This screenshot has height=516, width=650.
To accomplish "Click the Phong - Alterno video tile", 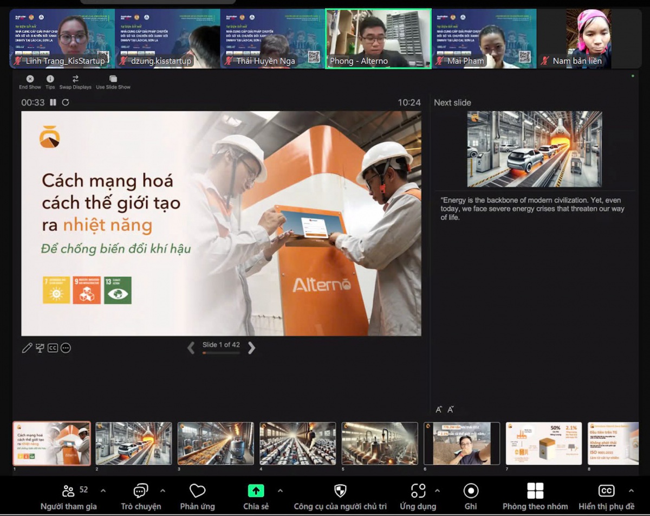I will (x=379, y=38).
